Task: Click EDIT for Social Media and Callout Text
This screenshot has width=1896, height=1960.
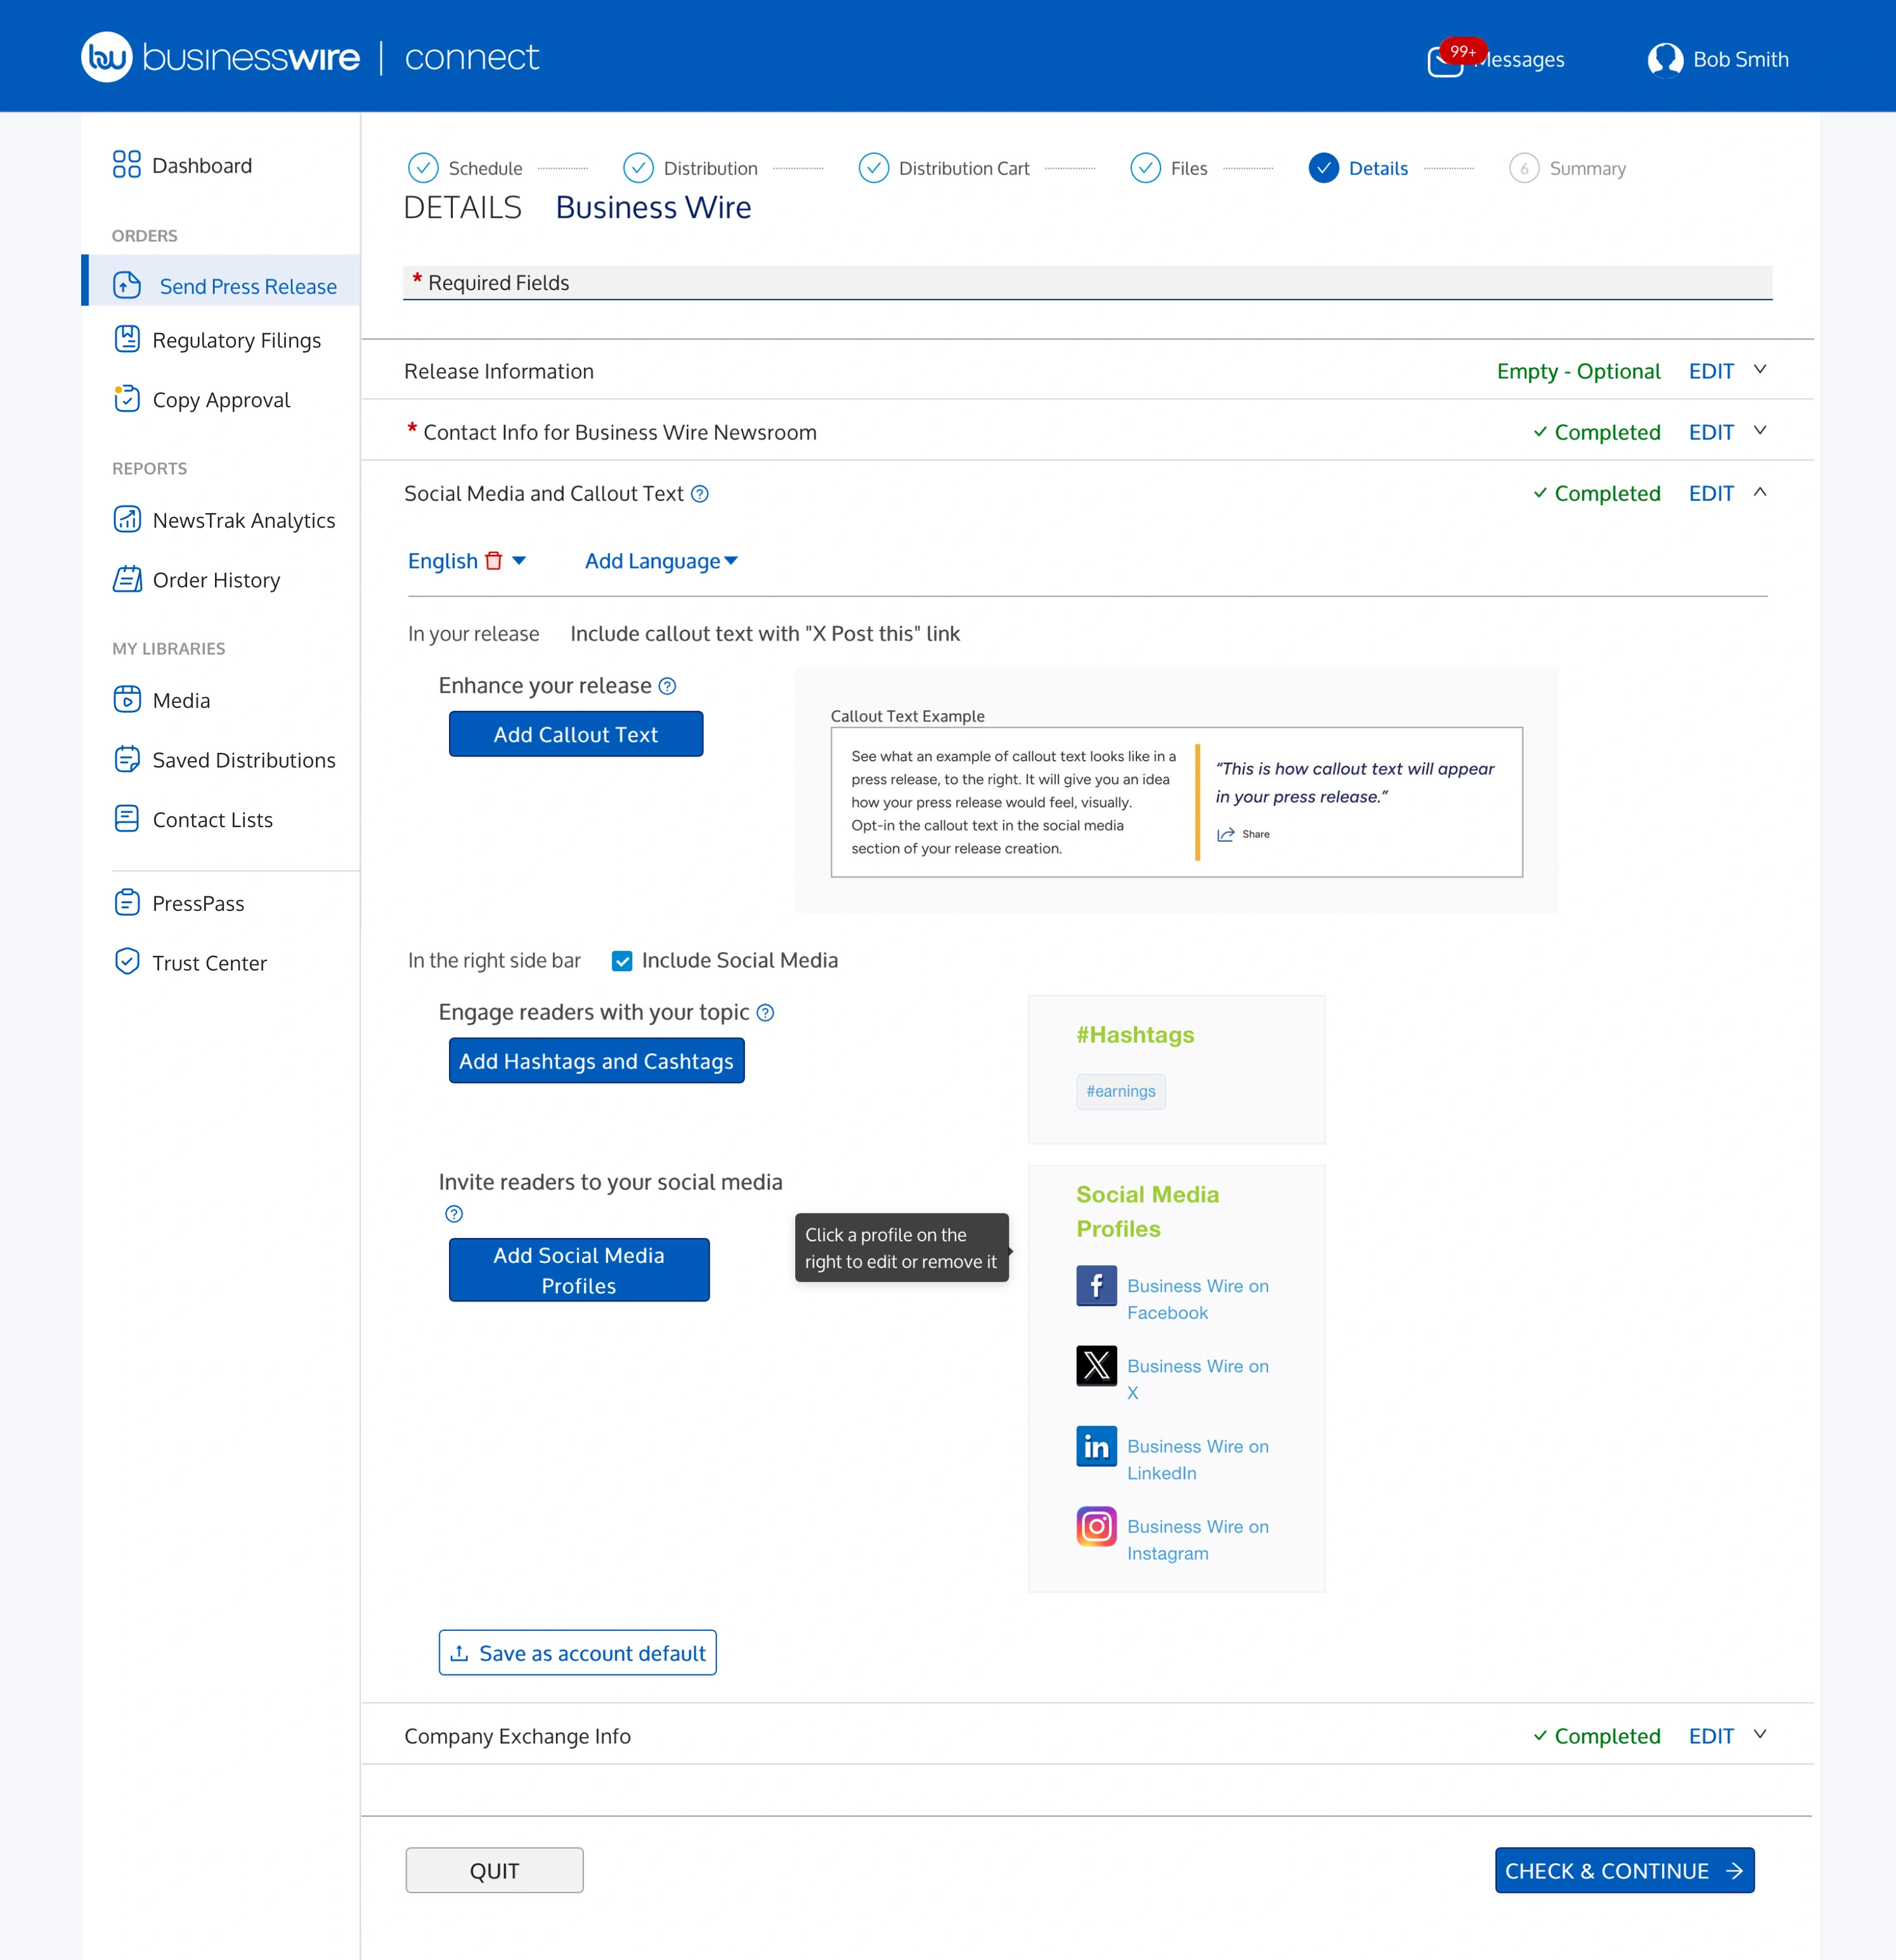Action: click(x=1711, y=493)
